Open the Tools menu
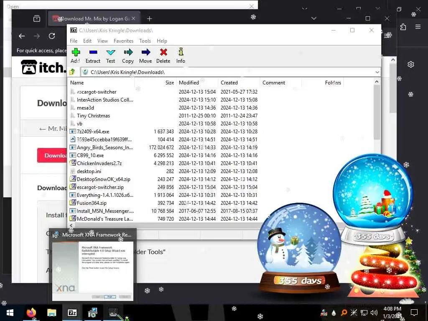Viewport: 428px width, 321px height. point(145,41)
